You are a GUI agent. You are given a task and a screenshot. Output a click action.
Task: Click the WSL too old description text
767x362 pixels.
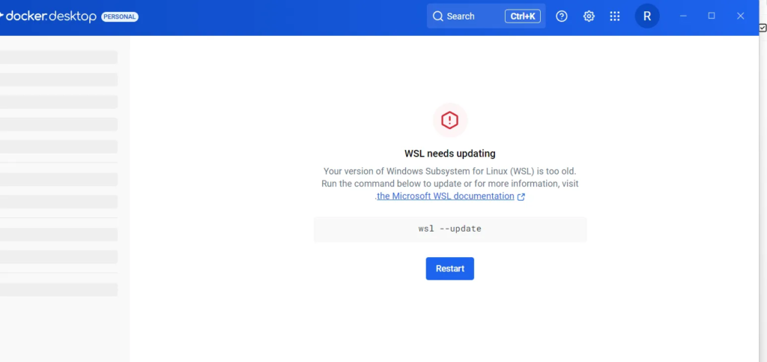tap(449, 172)
